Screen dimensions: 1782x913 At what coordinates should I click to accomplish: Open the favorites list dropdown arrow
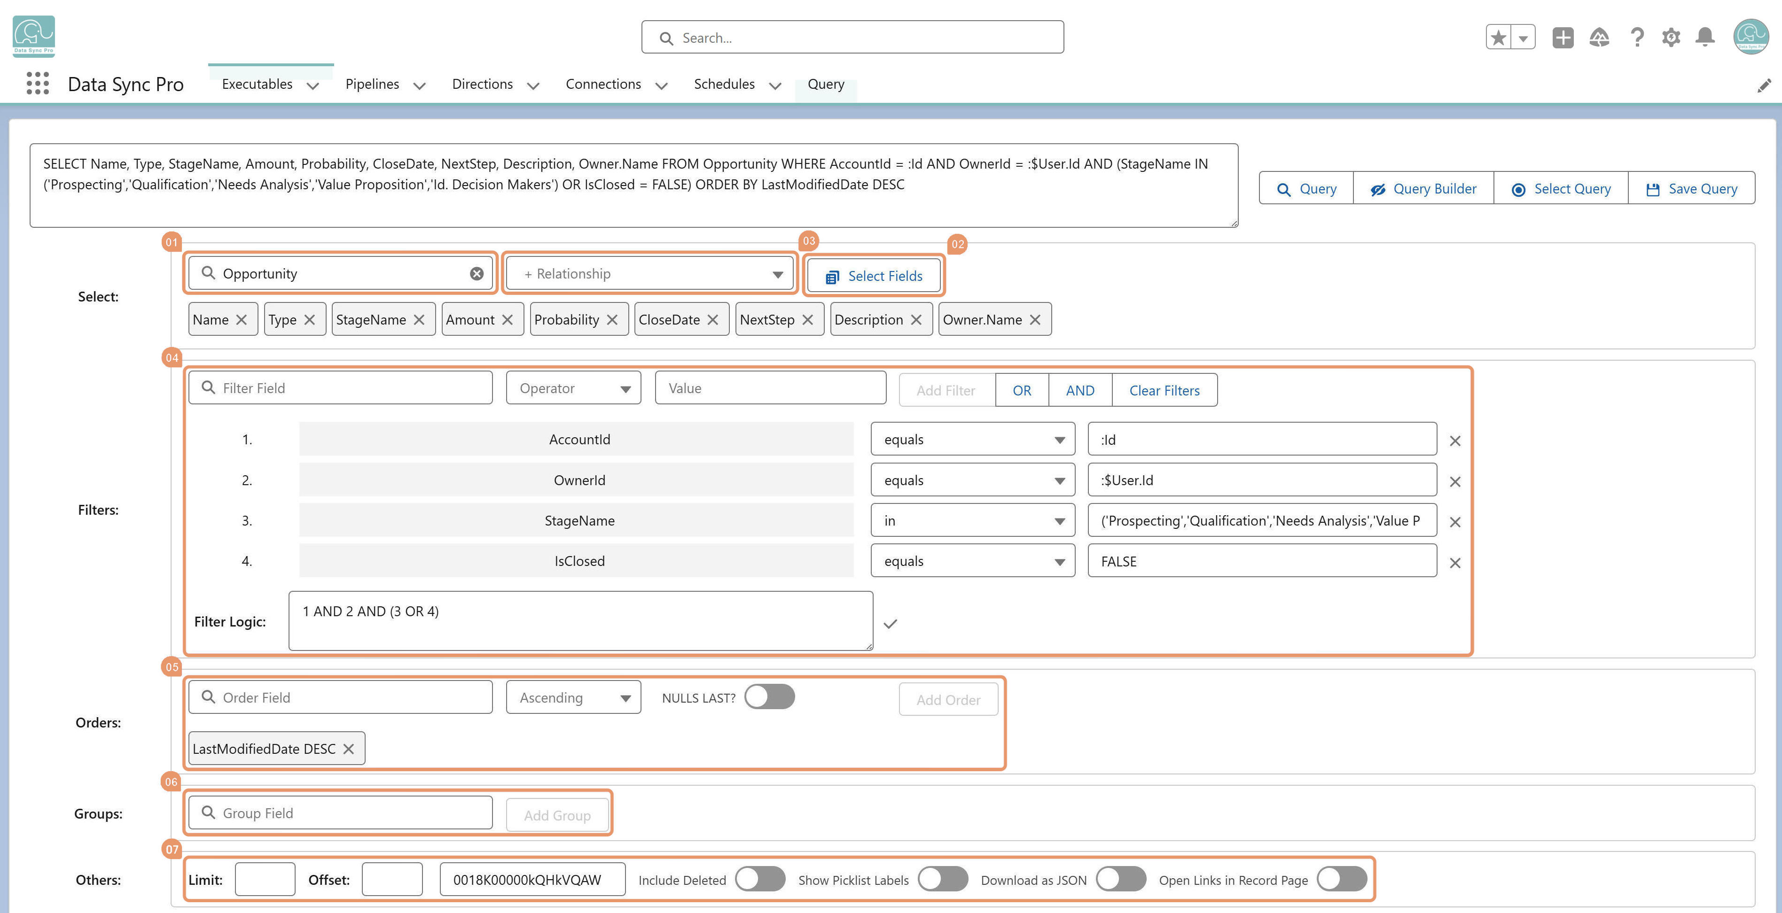[x=1523, y=37]
